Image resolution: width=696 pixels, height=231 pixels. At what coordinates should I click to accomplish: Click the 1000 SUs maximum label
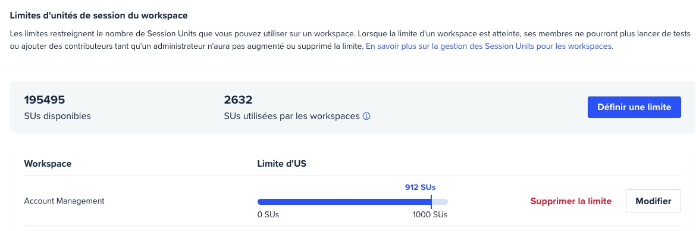pos(429,214)
